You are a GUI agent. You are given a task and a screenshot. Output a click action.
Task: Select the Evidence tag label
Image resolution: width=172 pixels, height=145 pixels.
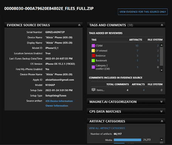coord(101,56)
